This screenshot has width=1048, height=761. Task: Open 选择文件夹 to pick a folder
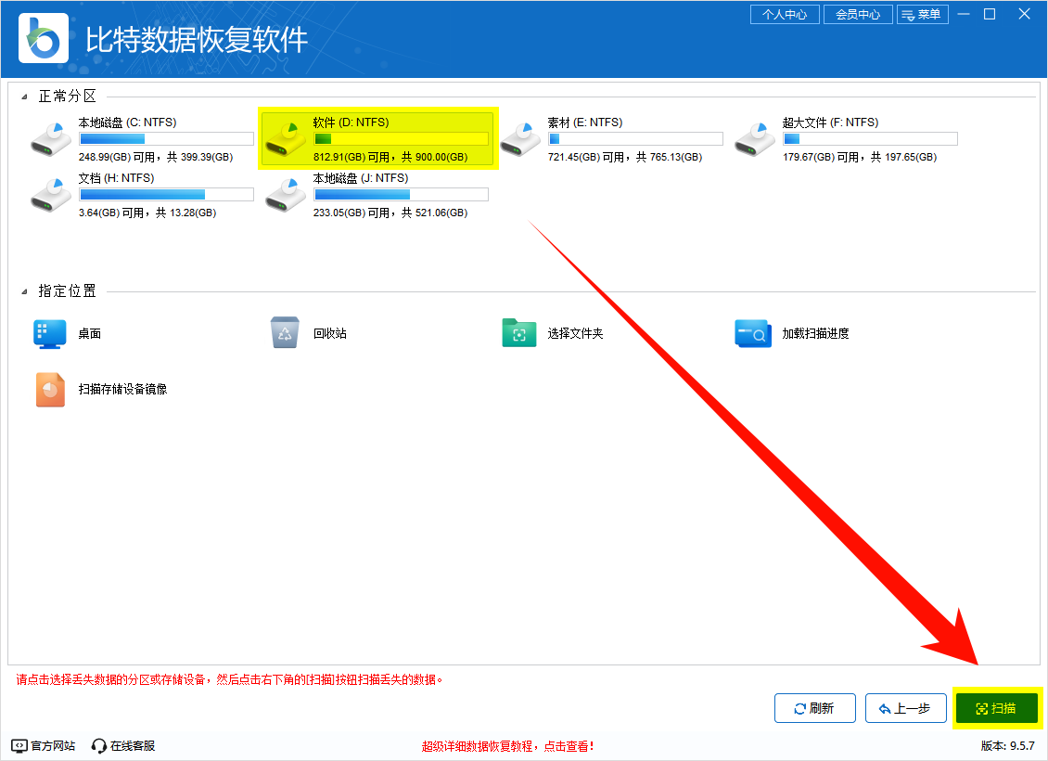coord(519,332)
